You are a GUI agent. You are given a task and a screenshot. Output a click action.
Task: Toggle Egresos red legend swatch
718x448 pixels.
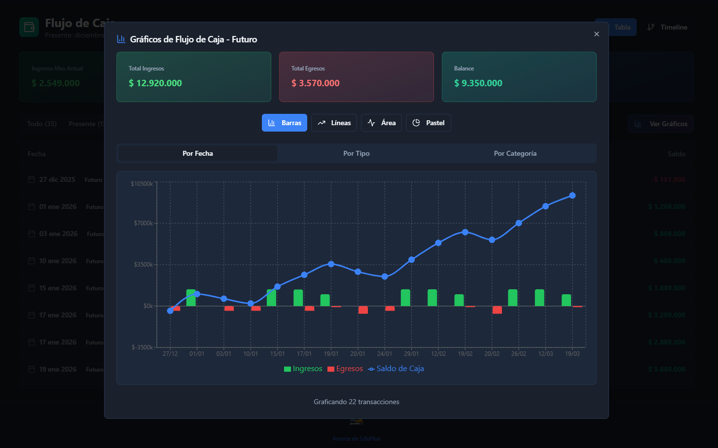[331, 369]
